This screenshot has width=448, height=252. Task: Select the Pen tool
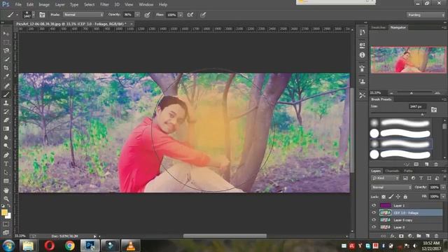coord(6,155)
